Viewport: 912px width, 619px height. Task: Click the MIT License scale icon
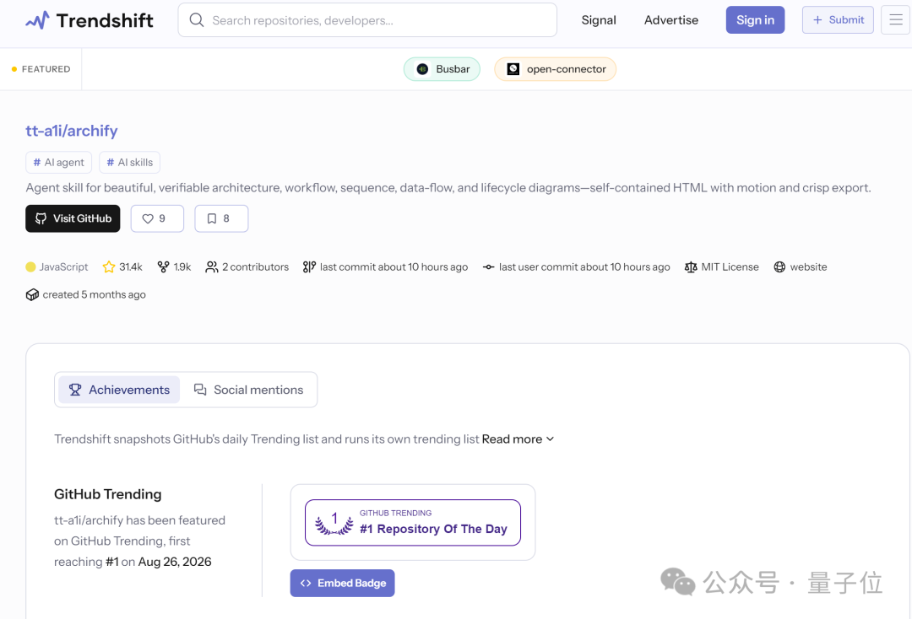tap(691, 267)
